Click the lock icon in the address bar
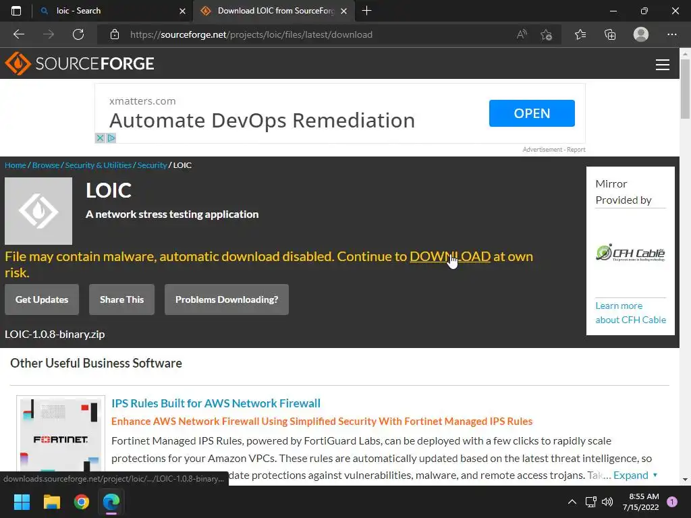 click(115, 34)
